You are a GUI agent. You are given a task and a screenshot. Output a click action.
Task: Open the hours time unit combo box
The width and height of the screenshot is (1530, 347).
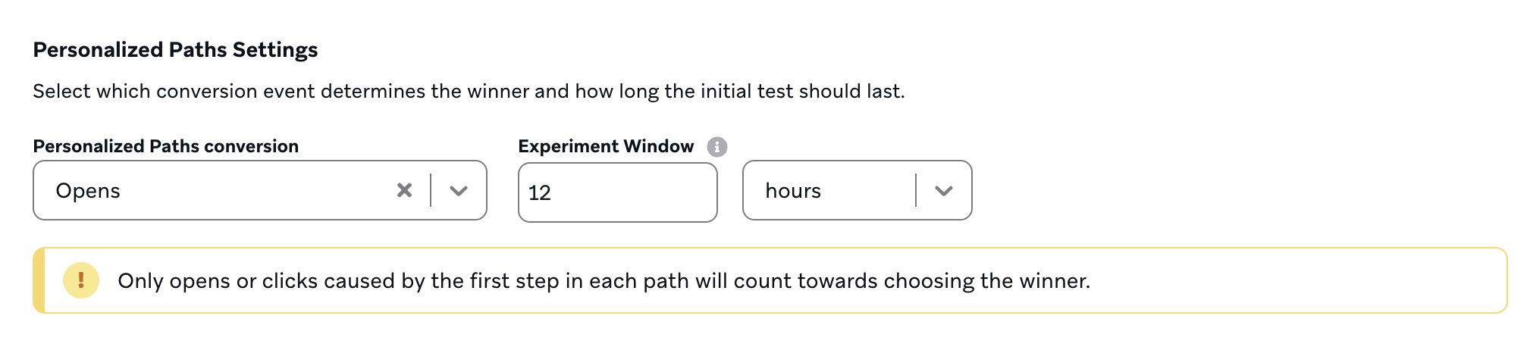(x=857, y=190)
